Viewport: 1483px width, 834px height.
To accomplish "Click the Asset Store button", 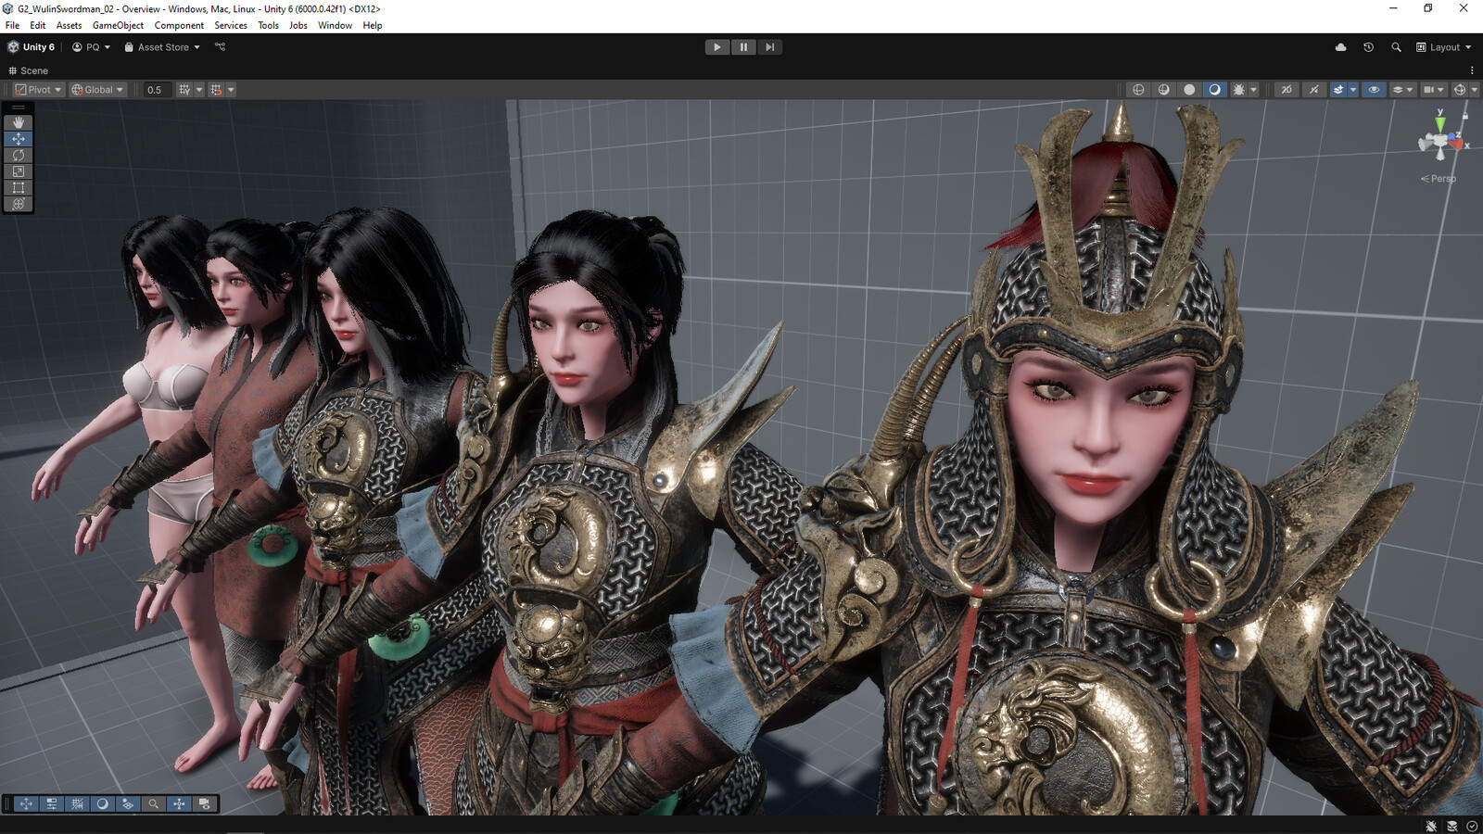I will click(162, 47).
